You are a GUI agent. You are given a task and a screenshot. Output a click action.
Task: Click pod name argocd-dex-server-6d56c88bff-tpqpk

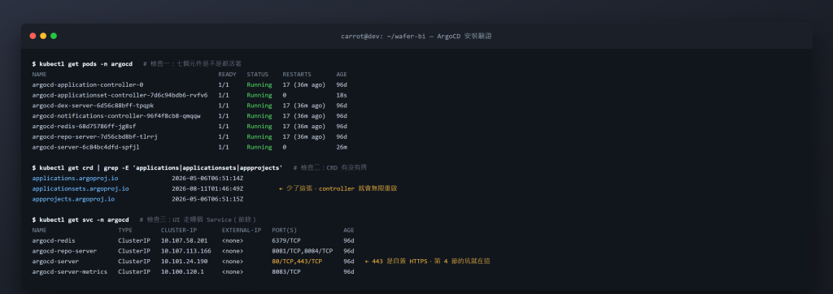(93, 106)
